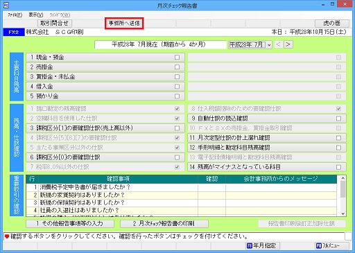Tick the 預かり金 checkbox
This screenshot has height=253, width=355.
[x=177, y=96]
